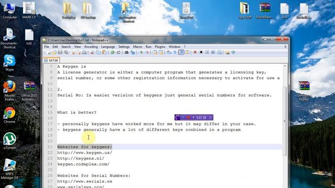Close the document with the menu bar X
This screenshot has height=188, width=335.
point(285,46)
